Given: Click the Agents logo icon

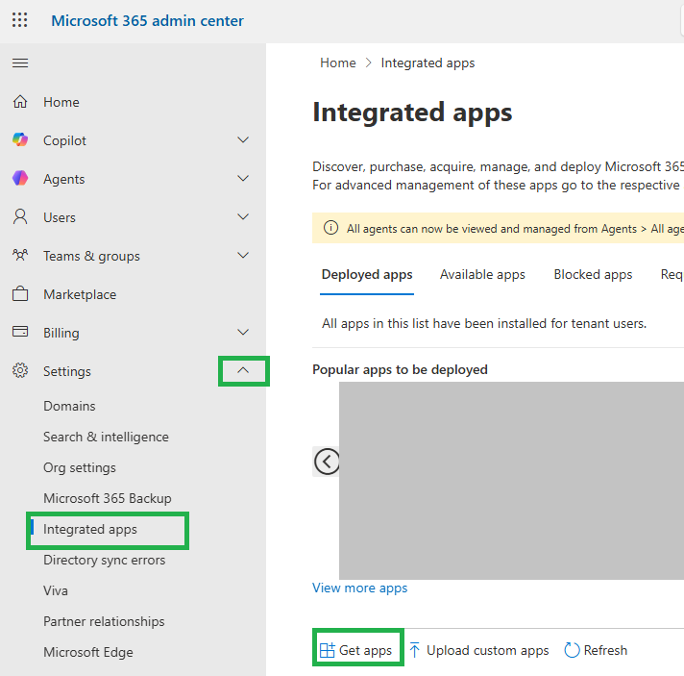Looking at the screenshot, I should (20, 179).
